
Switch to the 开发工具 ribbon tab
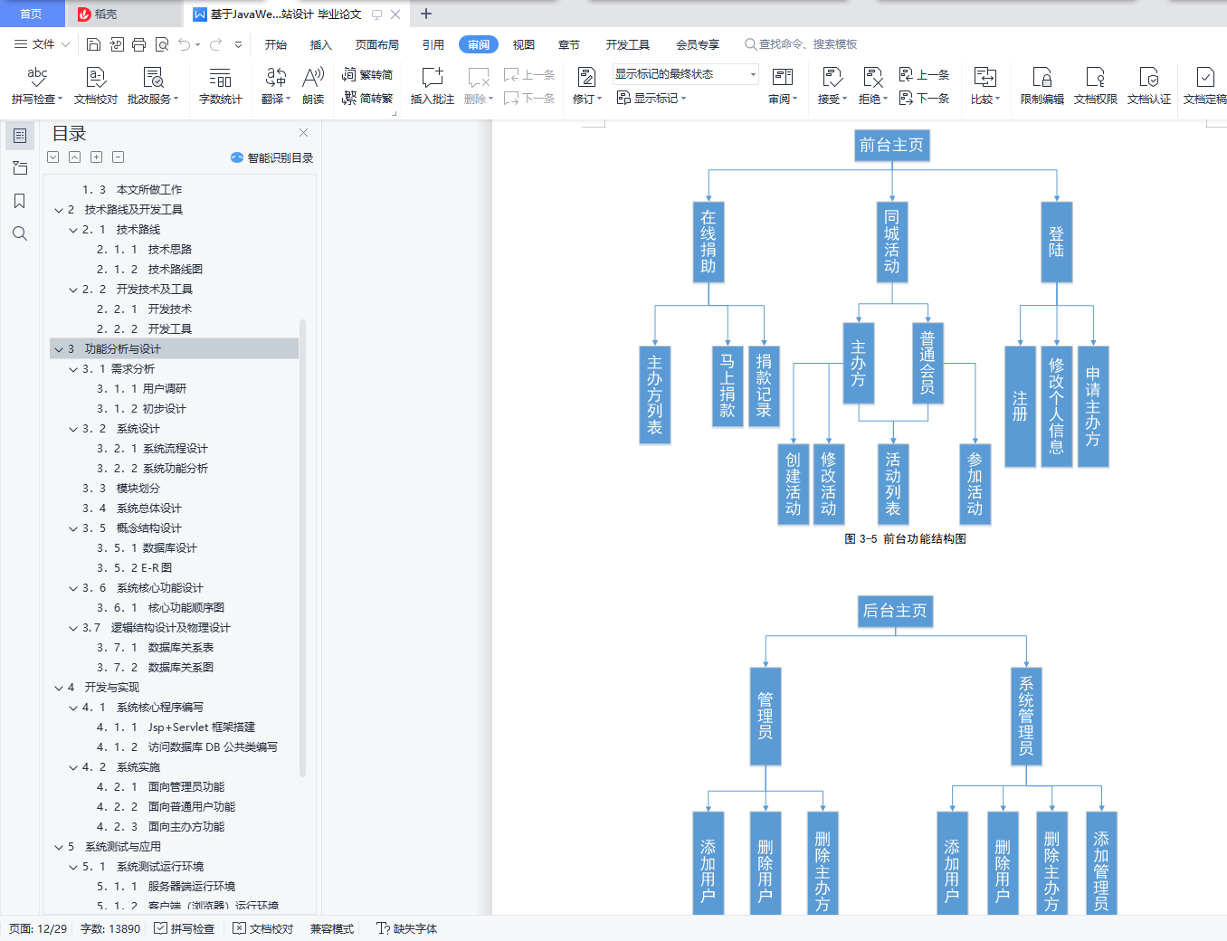coord(628,44)
